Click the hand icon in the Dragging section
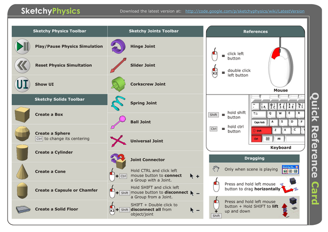This screenshot has width=328, height=232. point(216,169)
